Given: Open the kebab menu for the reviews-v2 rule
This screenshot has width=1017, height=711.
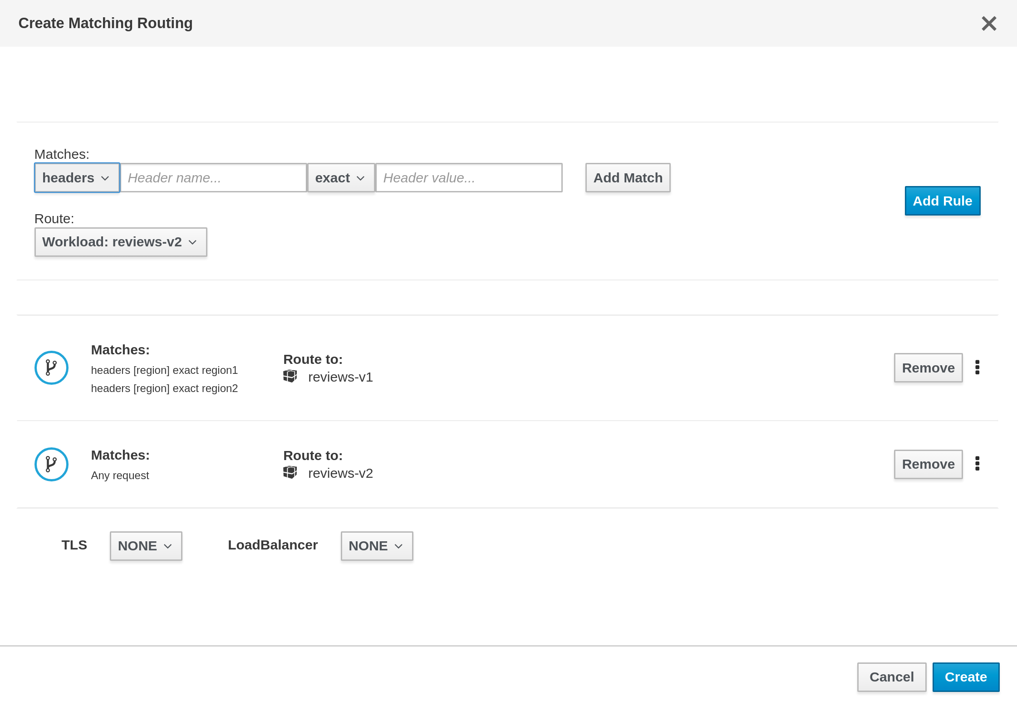Looking at the screenshot, I should click(977, 463).
